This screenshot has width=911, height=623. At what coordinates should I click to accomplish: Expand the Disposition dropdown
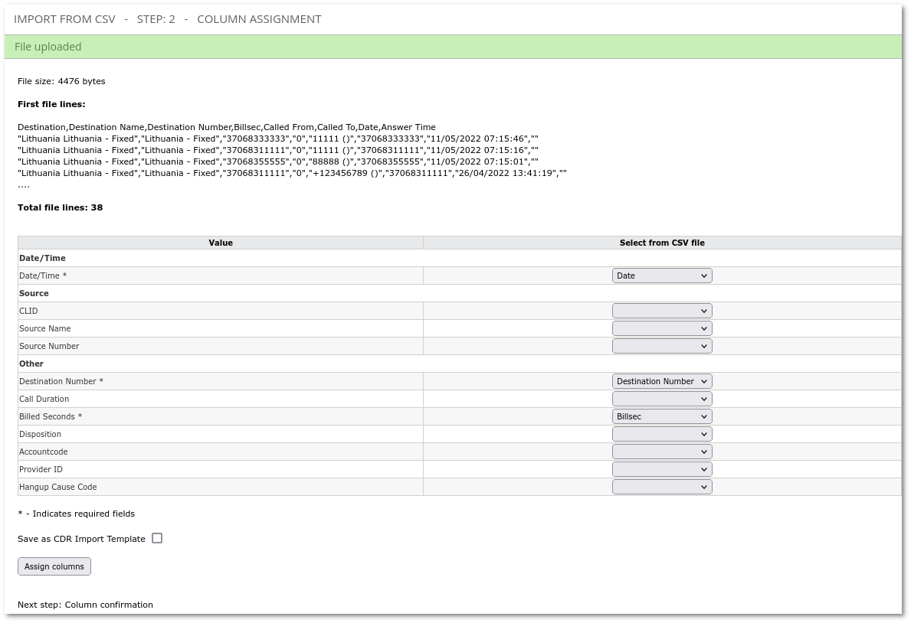point(662,434)
